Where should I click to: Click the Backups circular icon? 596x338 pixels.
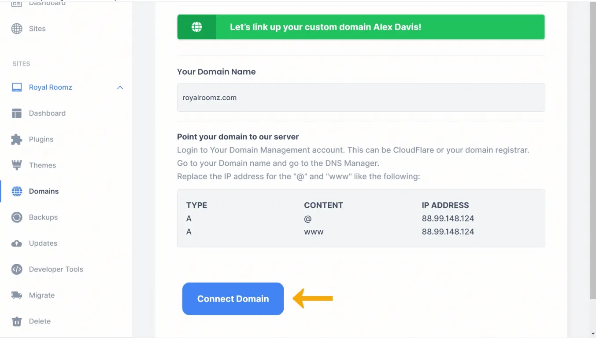tap(17, 217)
